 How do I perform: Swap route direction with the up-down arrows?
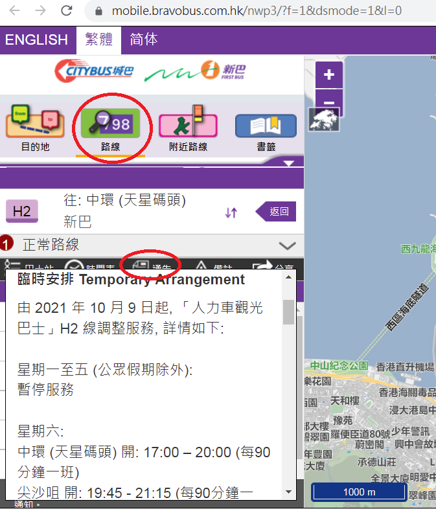231,212
